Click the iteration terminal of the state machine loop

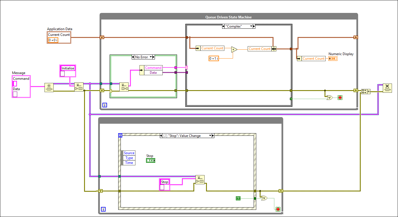point(105,105)
